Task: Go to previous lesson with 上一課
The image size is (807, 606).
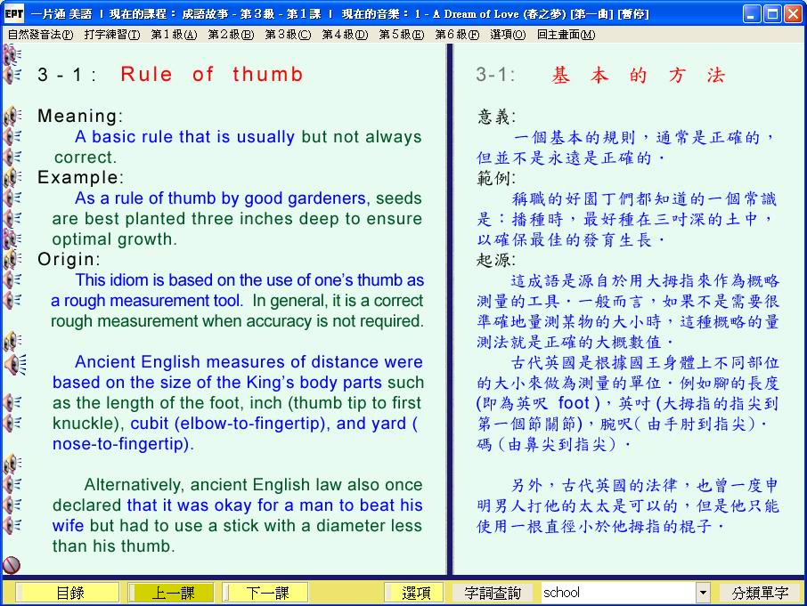Action: coord(171,593)
